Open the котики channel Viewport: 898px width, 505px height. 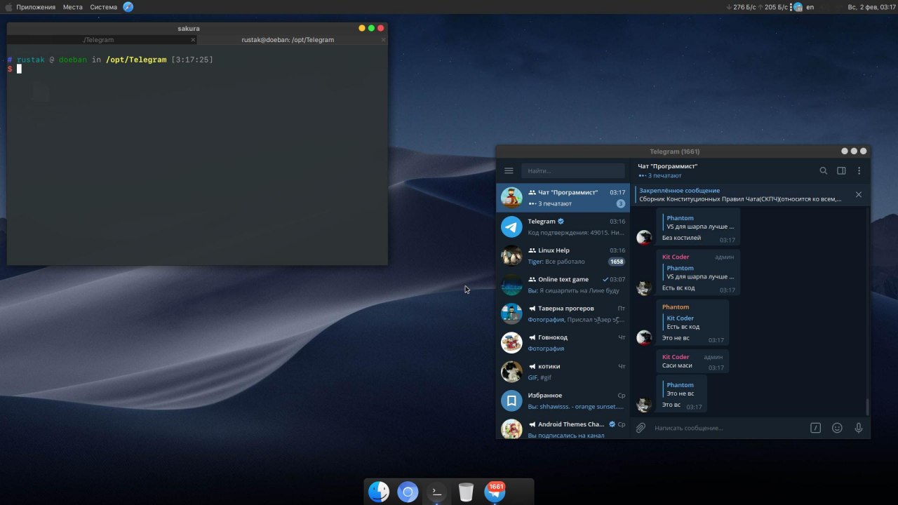pos(563,372)
